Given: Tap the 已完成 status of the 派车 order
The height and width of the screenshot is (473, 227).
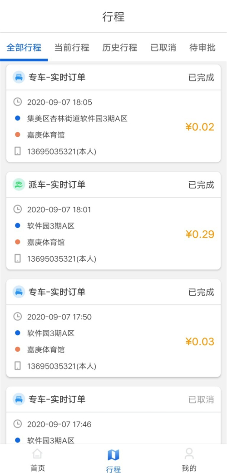Looking at the screenshot, I should (x=201, y=184).
